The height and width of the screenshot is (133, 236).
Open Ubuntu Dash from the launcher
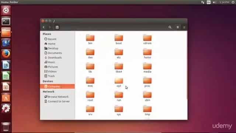click(x=6, y=10)
